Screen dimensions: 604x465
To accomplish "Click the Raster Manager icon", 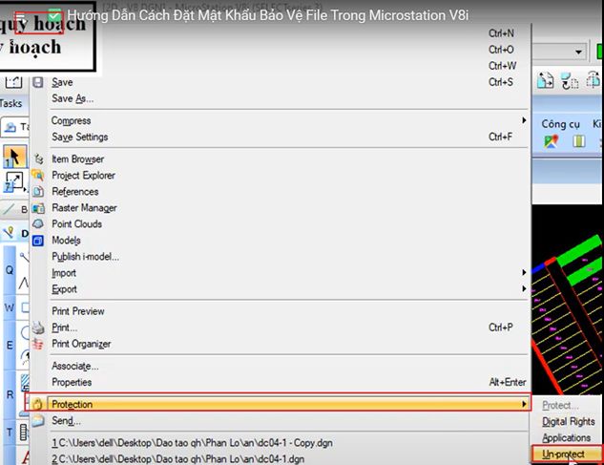I will point(38,208).
